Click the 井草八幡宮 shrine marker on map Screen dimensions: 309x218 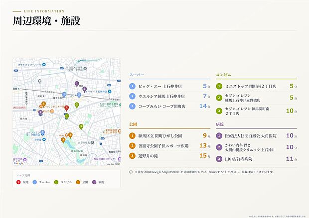(92, 142)
